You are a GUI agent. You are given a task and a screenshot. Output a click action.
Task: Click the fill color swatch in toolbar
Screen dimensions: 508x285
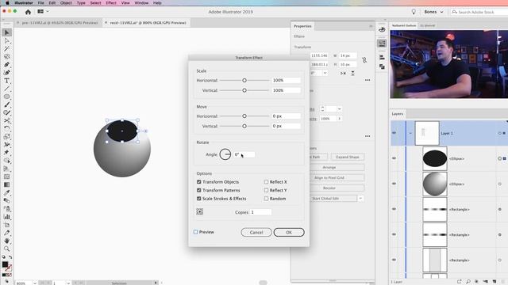pyautogui.click(x=6, y=264)
